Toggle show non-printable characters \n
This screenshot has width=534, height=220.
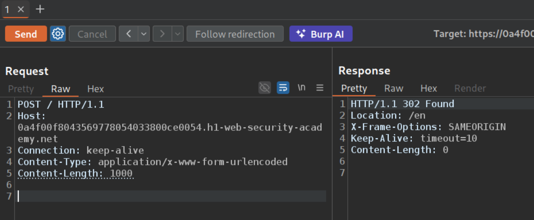tap(301, 88)
